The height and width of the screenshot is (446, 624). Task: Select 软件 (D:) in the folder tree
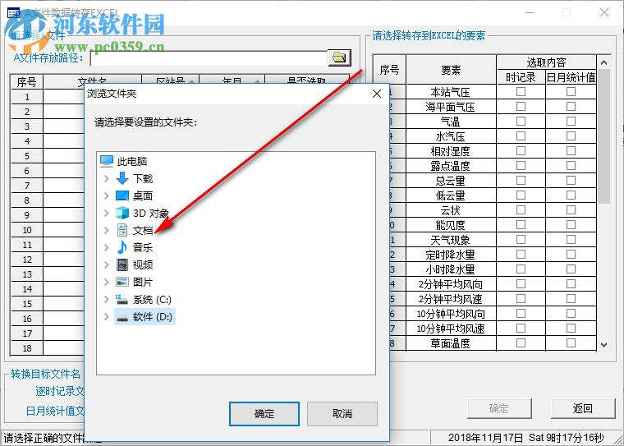pos(153,317)
